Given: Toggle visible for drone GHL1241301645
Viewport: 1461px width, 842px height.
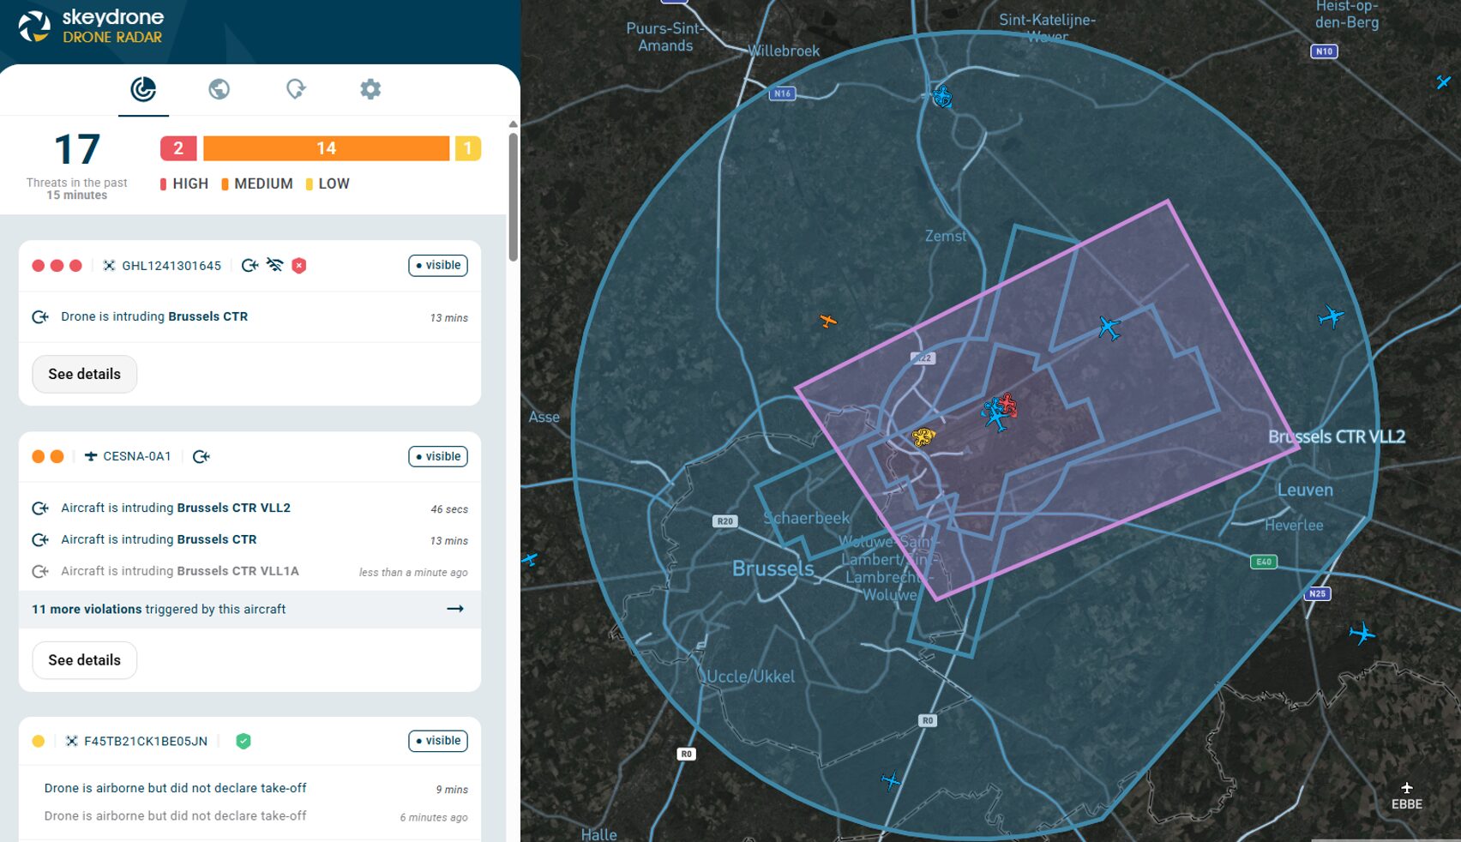Looking at the screenshot, I should tap(438, 266).
